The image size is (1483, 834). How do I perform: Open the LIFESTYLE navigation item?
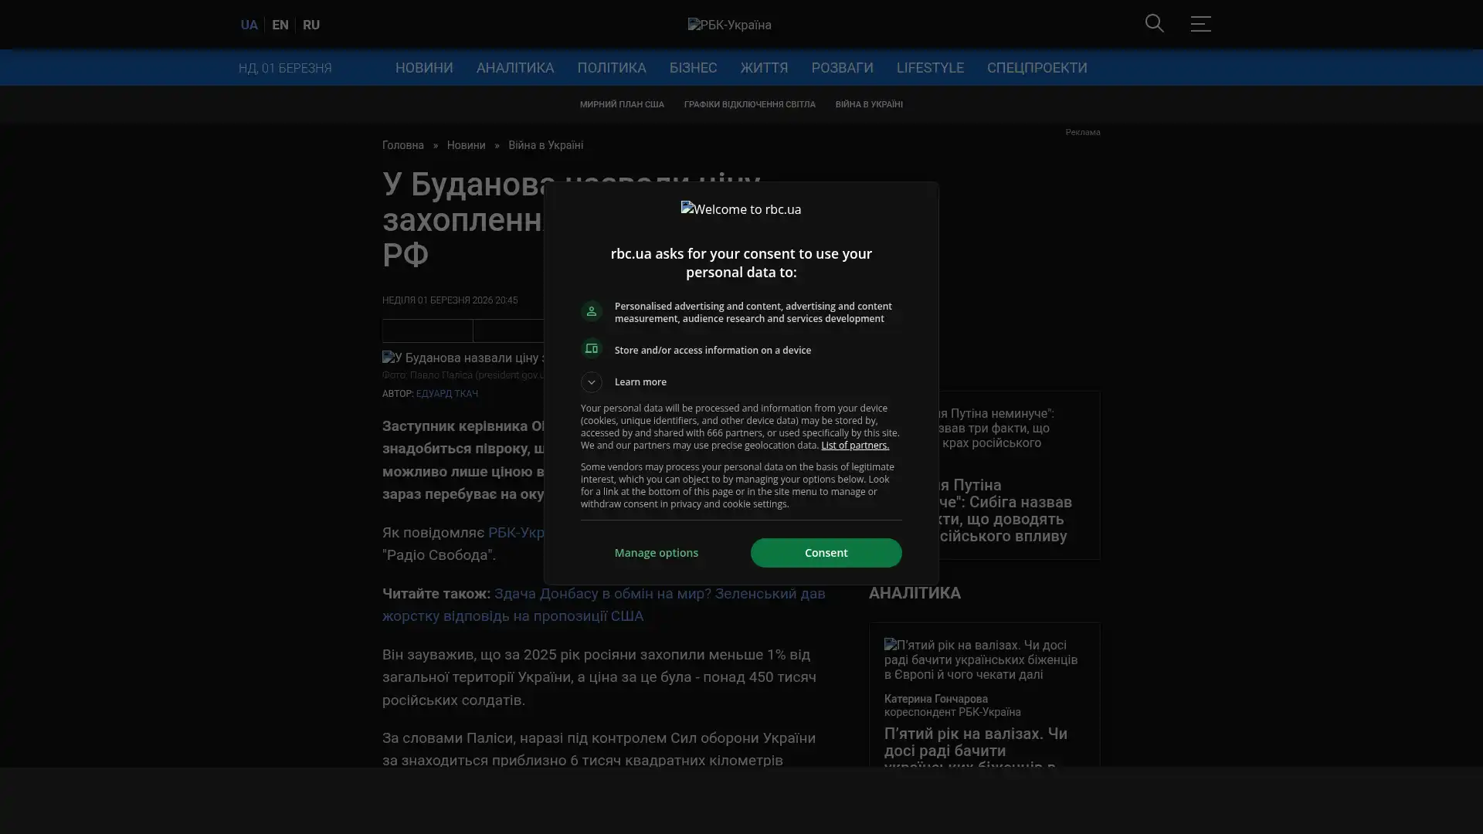pos(929,68)
